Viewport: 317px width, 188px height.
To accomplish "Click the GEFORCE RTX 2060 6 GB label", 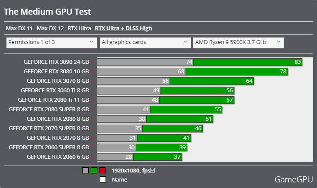I will (58, 157).
